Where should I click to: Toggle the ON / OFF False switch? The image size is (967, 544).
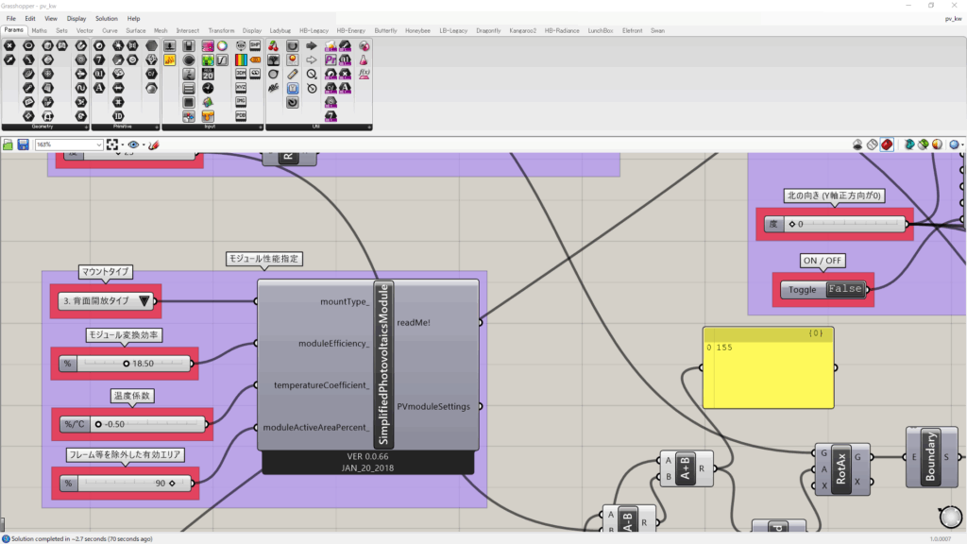pyautogui.click(x=844, y=290)
